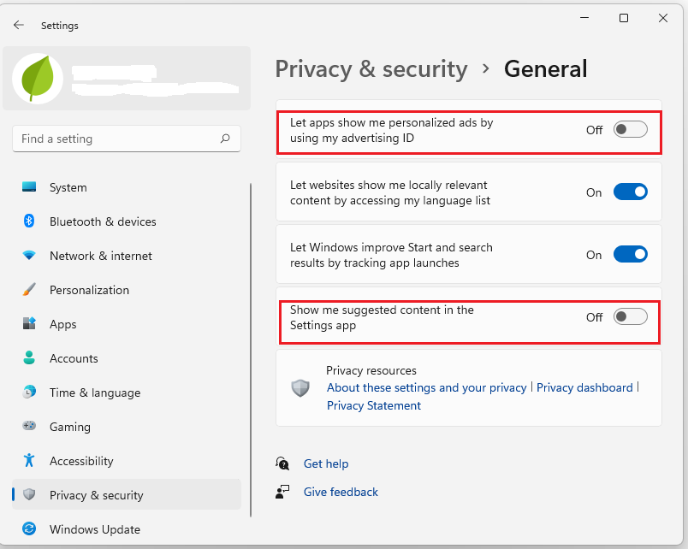Image resolution: width=688 pixels, height=549 pixels.
Task: Click the Bluetooth icon in sidebar
Action: (x=29, y=221)
